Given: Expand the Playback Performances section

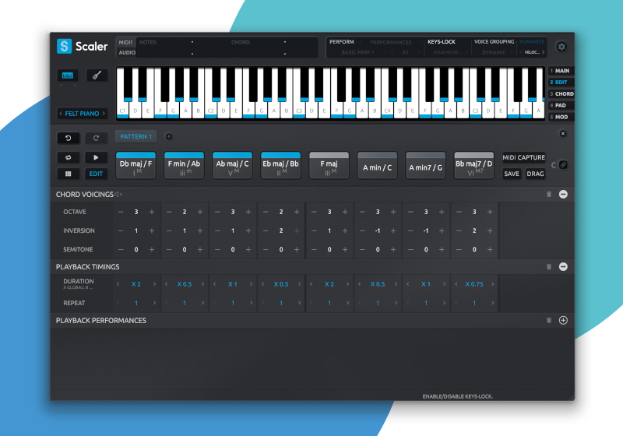Looking at the screenshot, I should pyautogui.click(x=563, y=320).
